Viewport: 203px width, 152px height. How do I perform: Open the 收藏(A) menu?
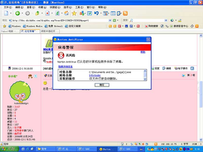click(x=41, y=7)
